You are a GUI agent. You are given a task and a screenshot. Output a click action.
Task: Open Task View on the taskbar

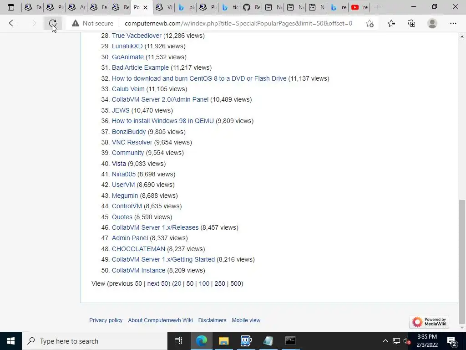[x=178, y=341]
